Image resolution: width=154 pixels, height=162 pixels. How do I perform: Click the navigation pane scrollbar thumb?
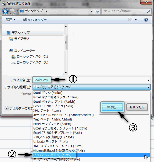[66, 43]
